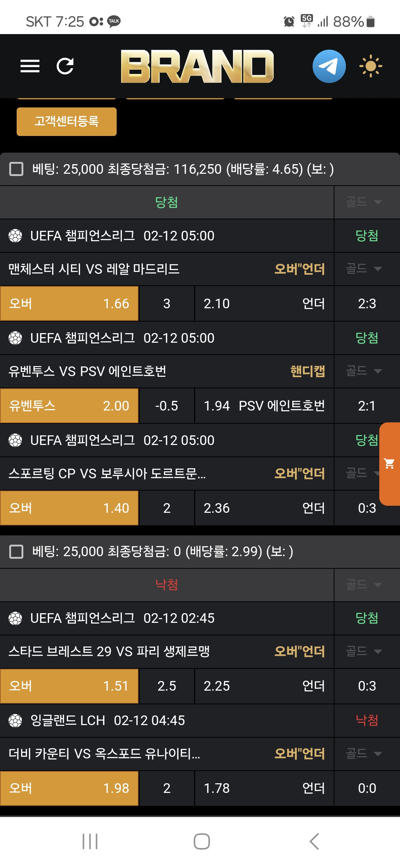
Task: Tap the refresh icon in header
Action: (x=65, y=66)
